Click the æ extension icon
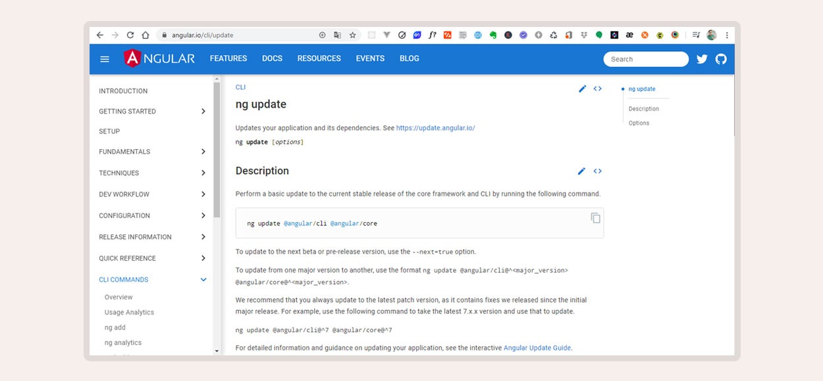The width and height of the screenshot is (823, 381). tap(629, 35)
